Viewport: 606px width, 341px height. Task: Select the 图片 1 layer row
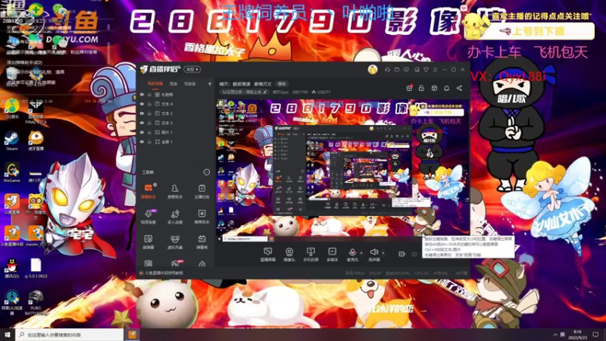pos(176,132)
